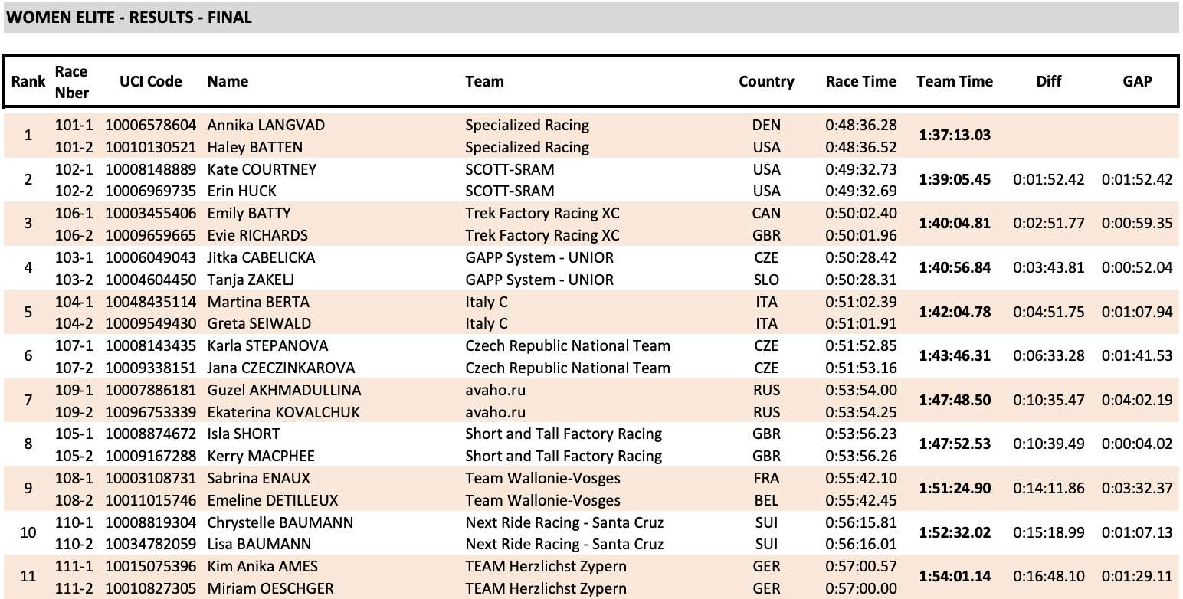Click the 'GAP' column header
The width and height of the screenshot is (1183, 599).
tap(1137, 81)
